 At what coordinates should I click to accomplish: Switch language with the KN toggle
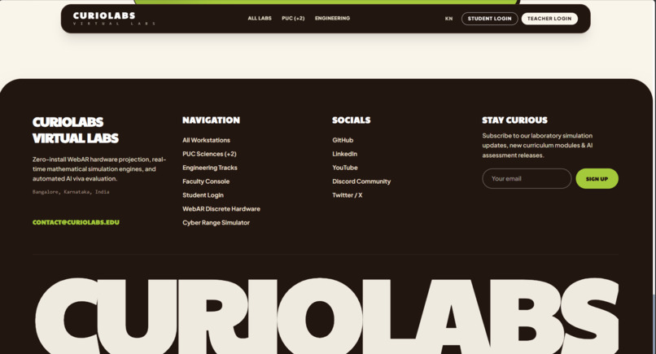click(448, 19)
